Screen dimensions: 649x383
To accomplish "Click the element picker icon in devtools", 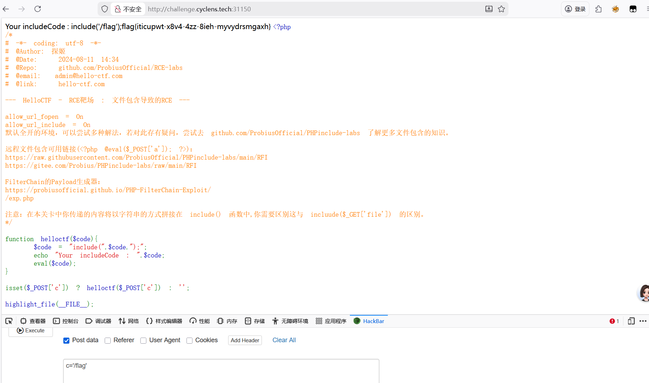I will 9,321.
